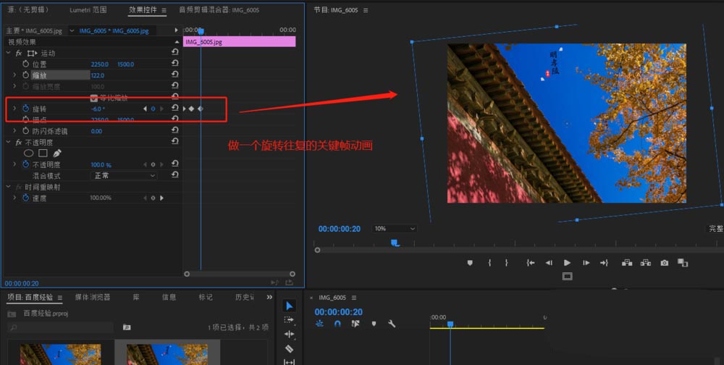This screenshot has width=724, height=365.
Task: Toggle the 旋转 stopwatch animation
Action: pos(25,109)
